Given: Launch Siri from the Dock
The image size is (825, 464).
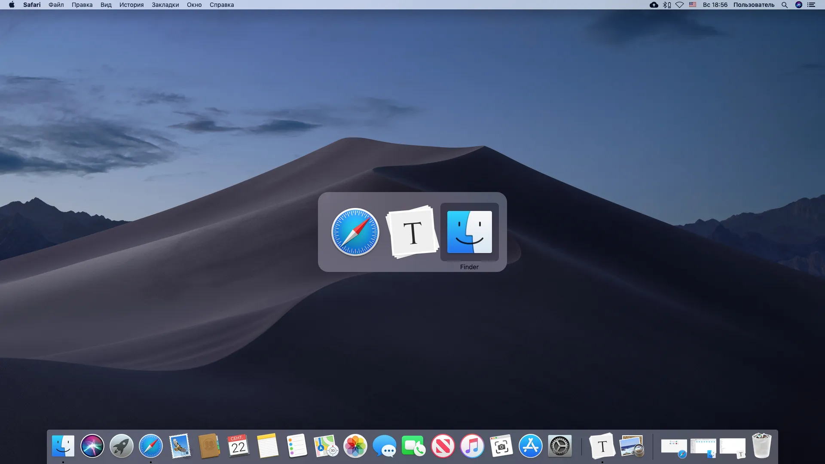Looking at the screenshot, I should tap(92, 446).
